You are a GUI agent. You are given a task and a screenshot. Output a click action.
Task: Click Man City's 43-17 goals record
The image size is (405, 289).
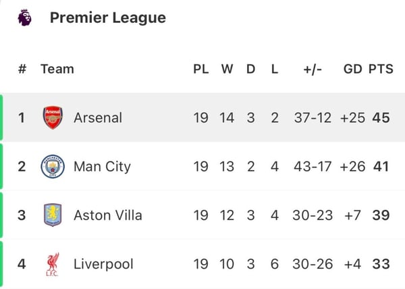click(313, 166)
